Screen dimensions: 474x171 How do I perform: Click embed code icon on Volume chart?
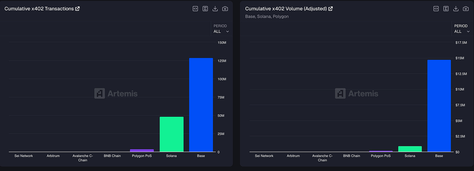tap(436, 9)
